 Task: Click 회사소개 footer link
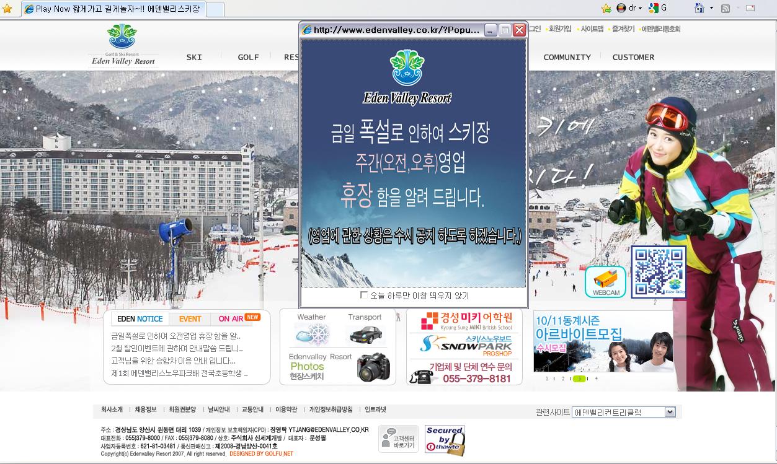click(112, 409)
